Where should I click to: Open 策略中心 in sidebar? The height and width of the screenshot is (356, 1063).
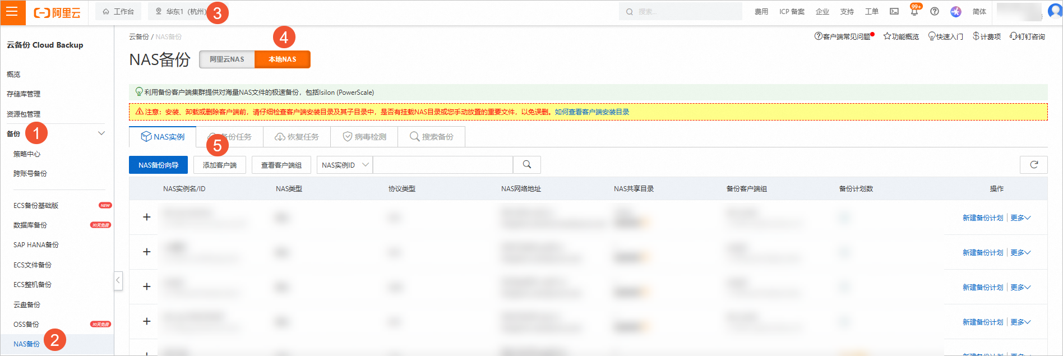click(x=27, y=154)
